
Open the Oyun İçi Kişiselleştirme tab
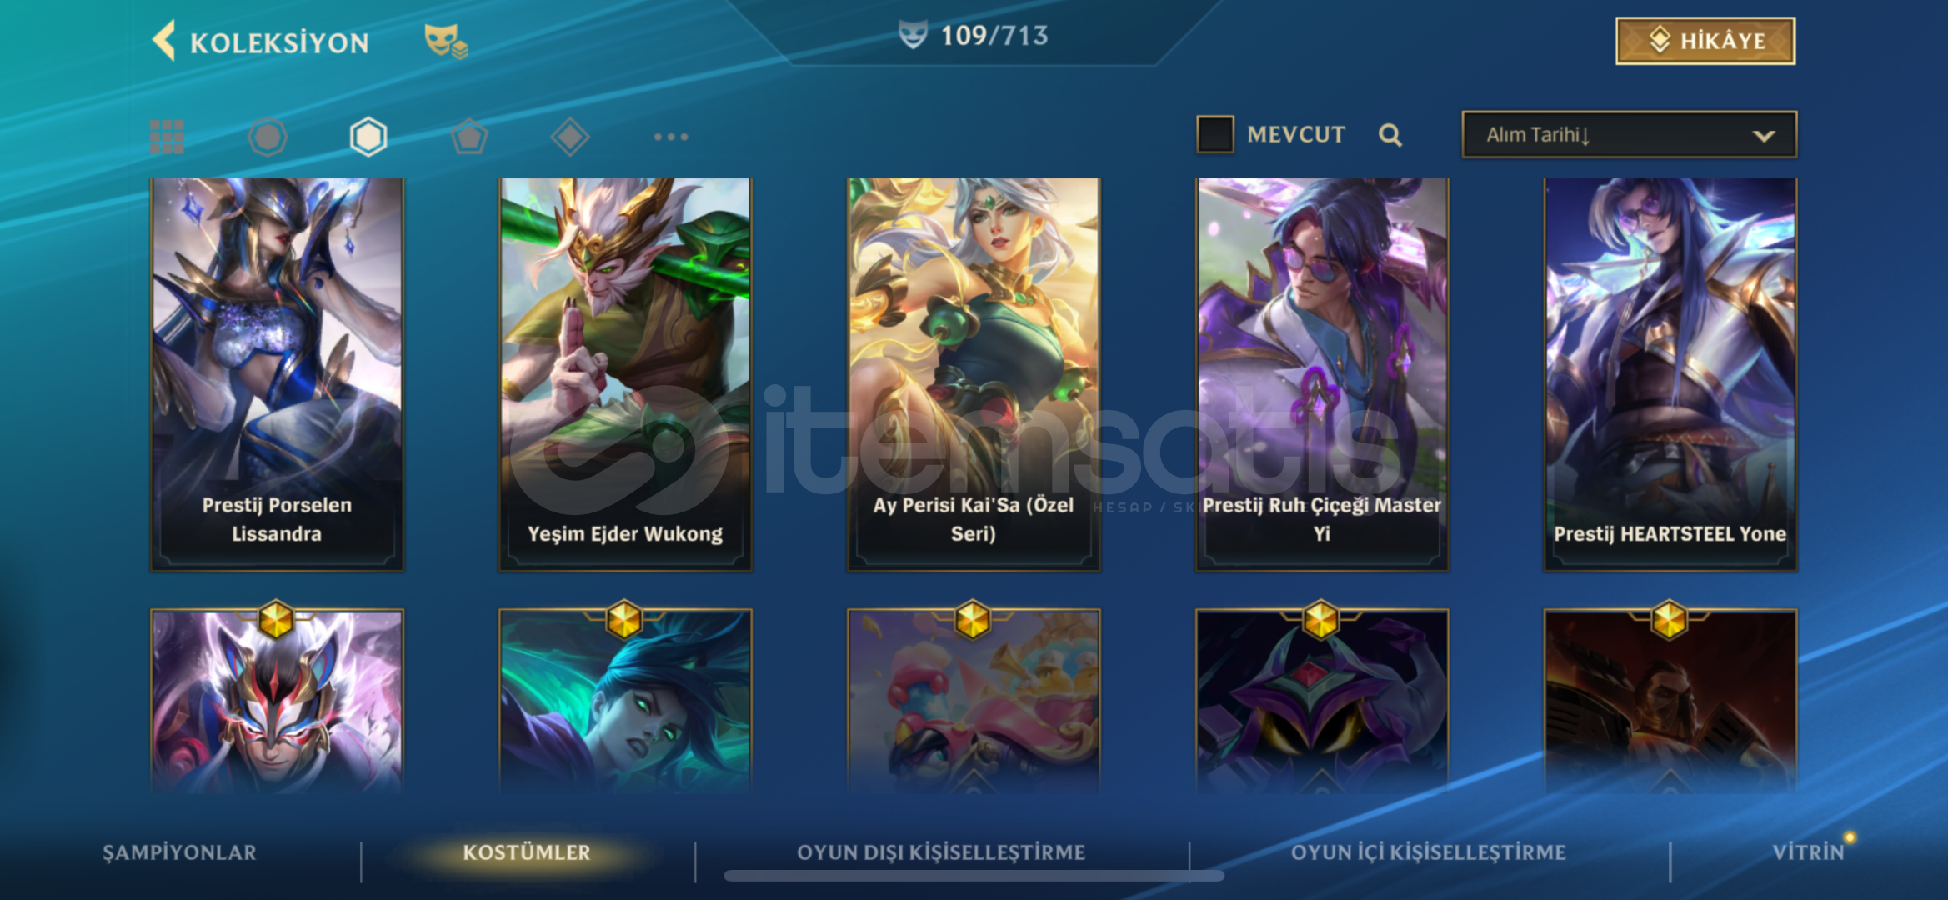coord(1429,852)
